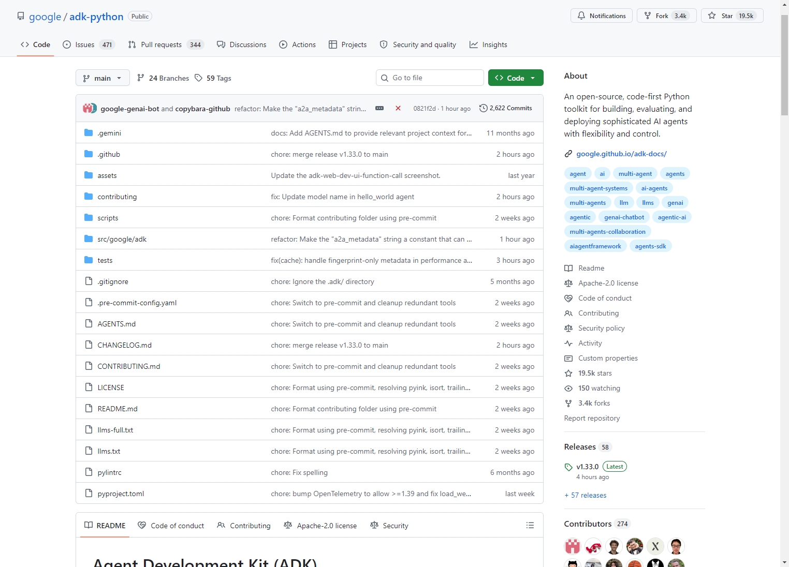Expand the commit message ellipsis
The height and width of the screenshot is (567, 789).
coord(379,108)
